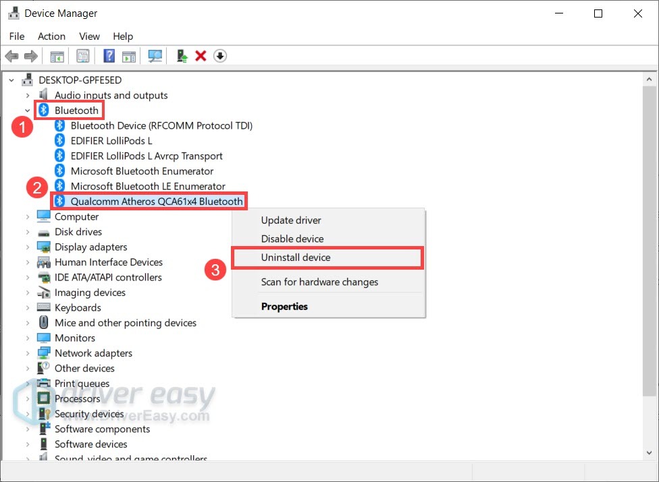659x482 pixels.
Task: Click the red Uninstall device toolbar icon
Action: (201, 55)
